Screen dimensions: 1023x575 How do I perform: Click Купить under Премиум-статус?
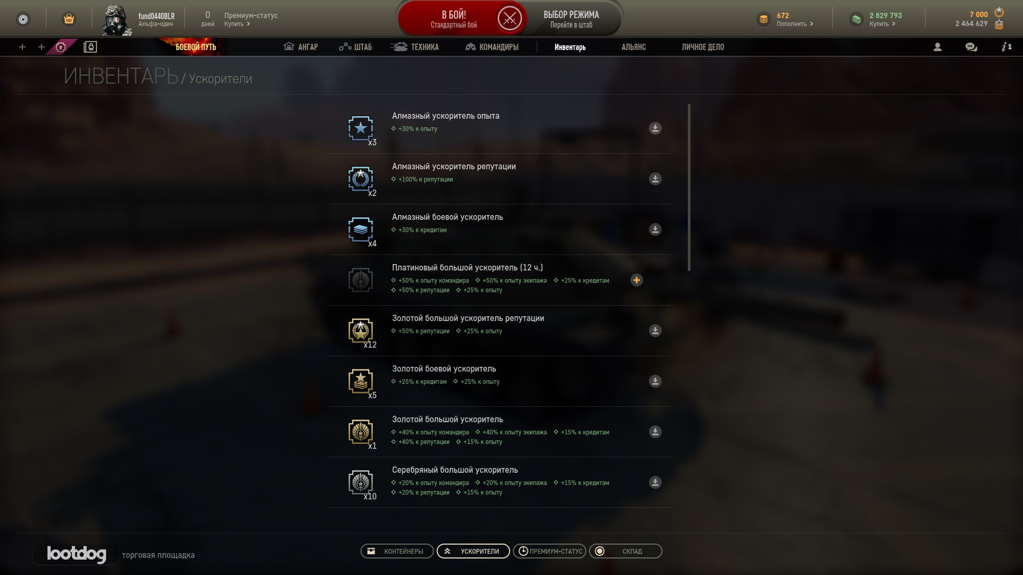point(237,24)
